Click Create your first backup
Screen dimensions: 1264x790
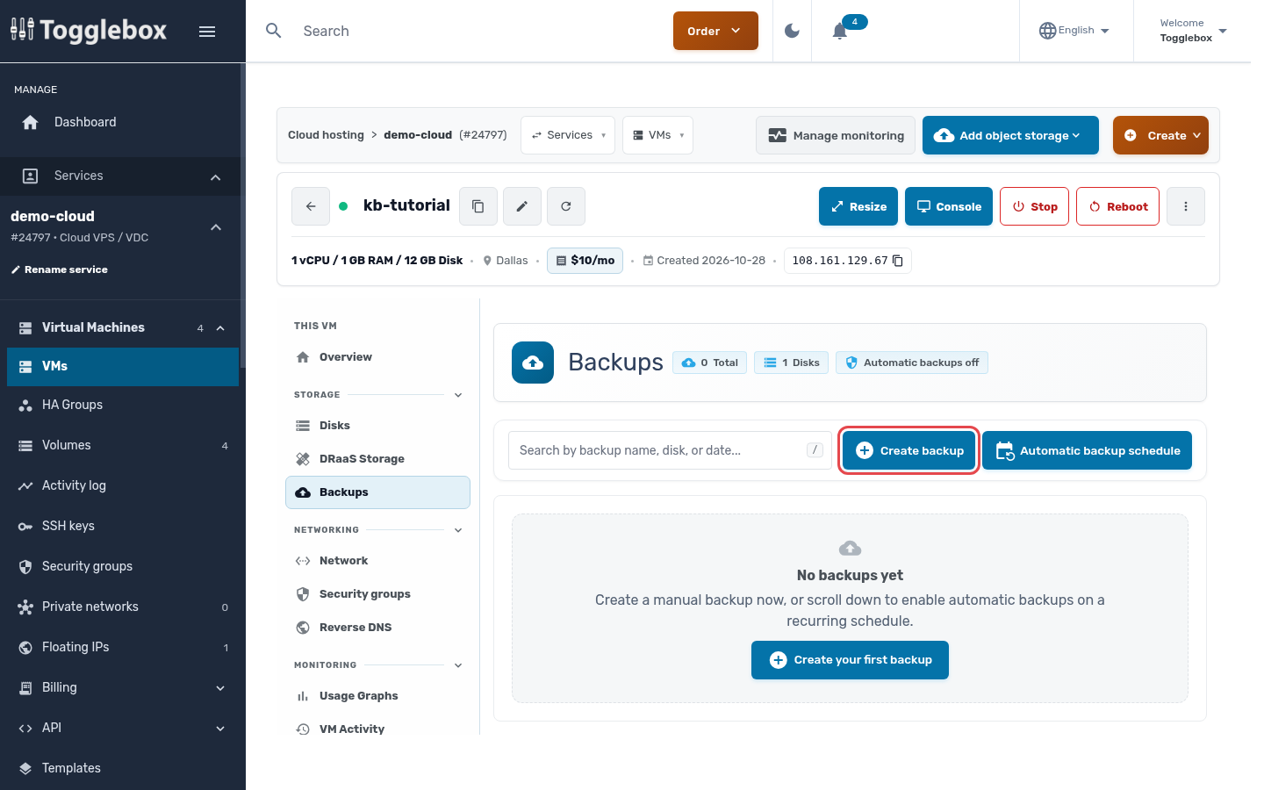tap(850, 660)
